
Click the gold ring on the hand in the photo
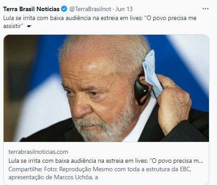tap(170, 84)
